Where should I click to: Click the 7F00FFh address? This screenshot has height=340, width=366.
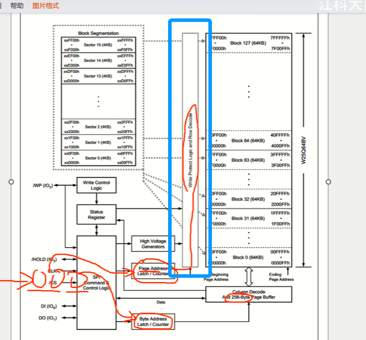tap(280, 48)
